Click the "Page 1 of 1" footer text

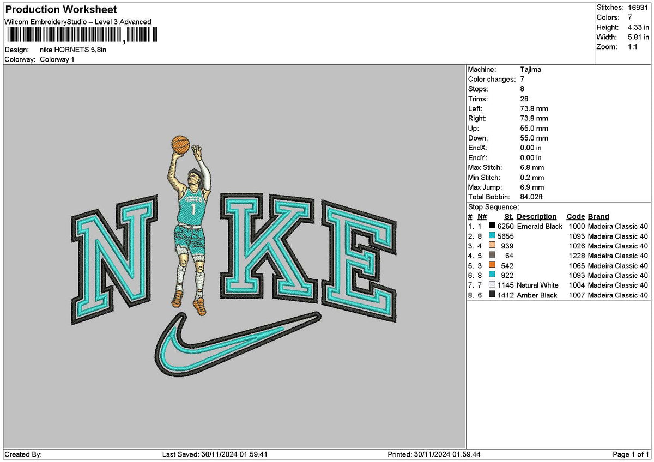631,454
